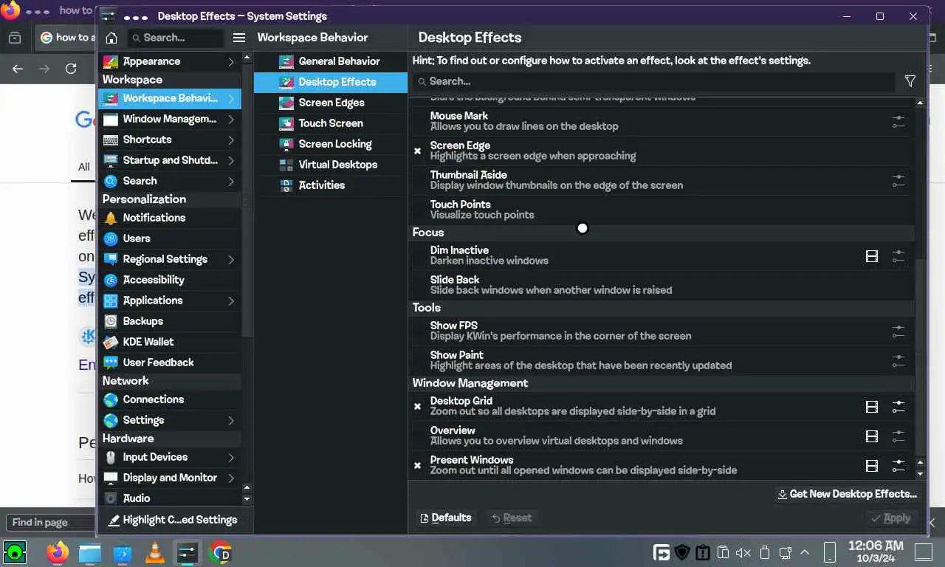
Task: Expand the Shortcuts chevron
Action: [x=231, y=140]
